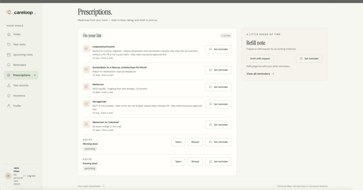Click the heart icon in the footer
Image resolution: width=363 pixels, height=190 pixels.
[104, 186]
